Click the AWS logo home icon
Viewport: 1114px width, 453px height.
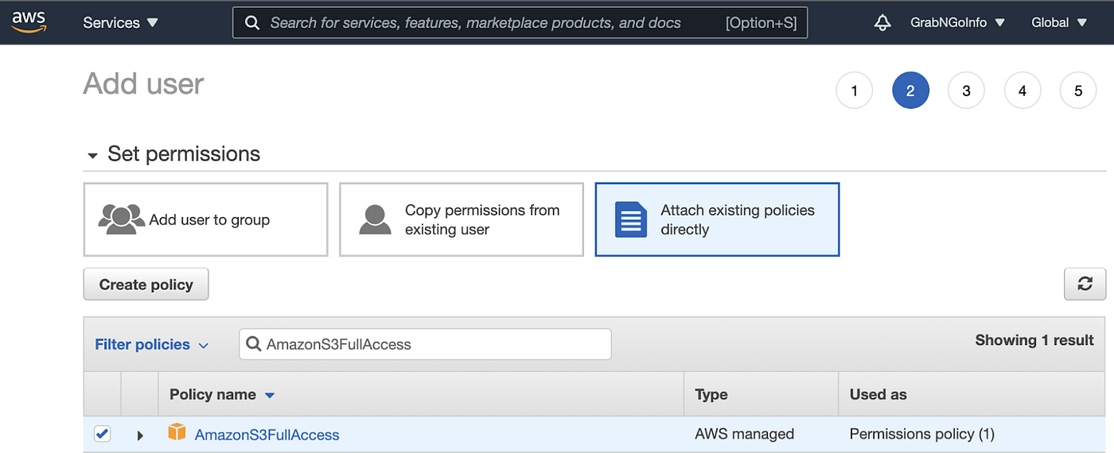[x=29, y=21]
